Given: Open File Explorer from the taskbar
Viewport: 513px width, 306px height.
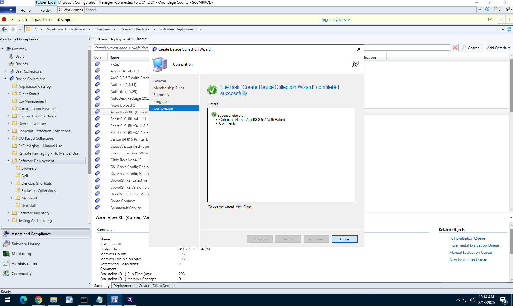Looking at the screenshot, I should [x=54, y=299].
